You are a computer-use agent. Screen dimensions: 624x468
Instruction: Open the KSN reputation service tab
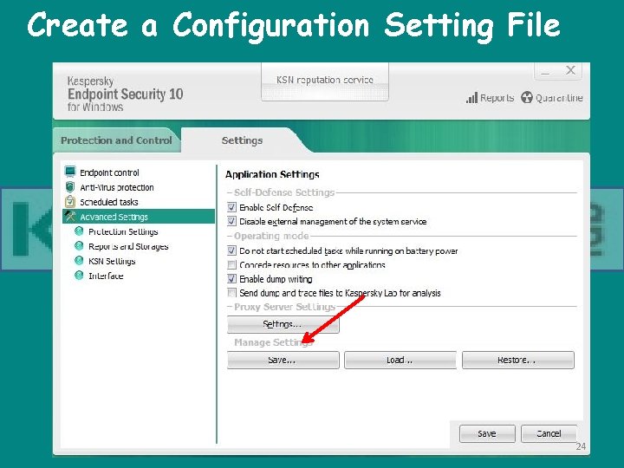pyautogui.click(x=325, y=81)
